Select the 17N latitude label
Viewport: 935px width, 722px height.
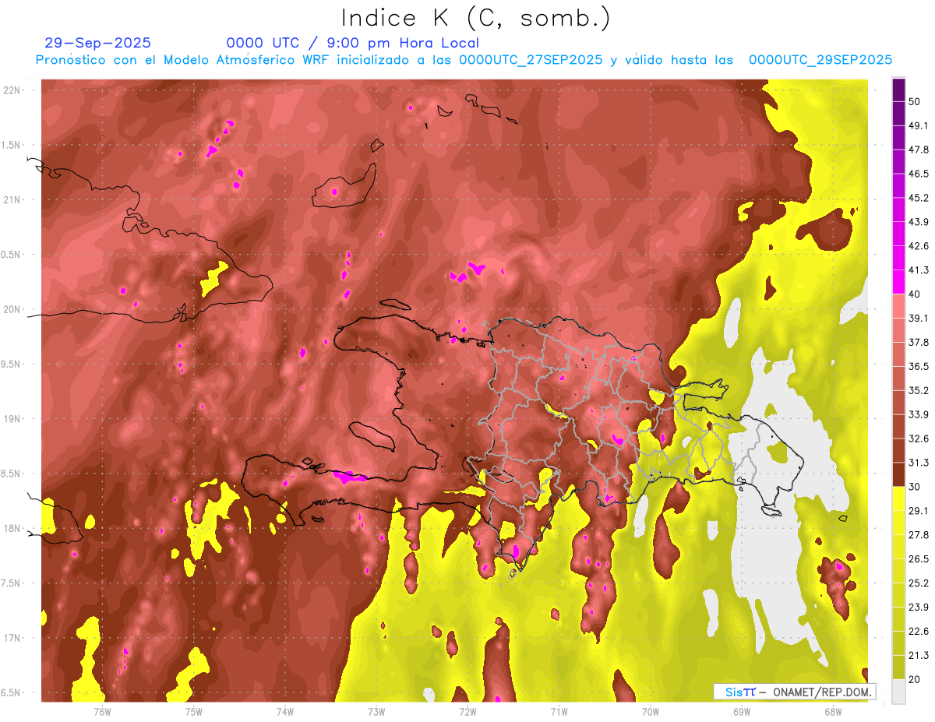point(13,638)
